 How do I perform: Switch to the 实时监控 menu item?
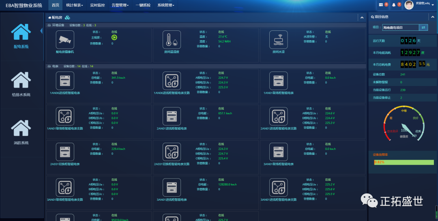click(x=97, y=5)
